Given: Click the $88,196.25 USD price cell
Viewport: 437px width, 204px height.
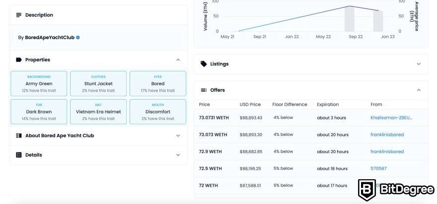Looking at the screenshot, I should point(250,168).
